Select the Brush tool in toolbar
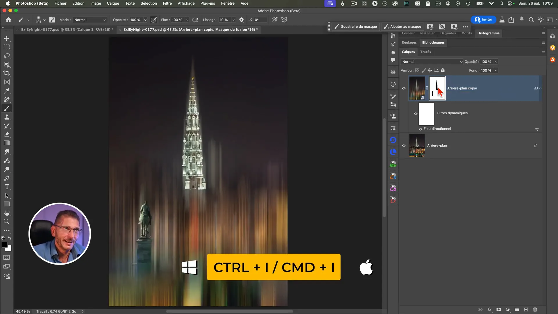558x314 pixels. [7, 108]
